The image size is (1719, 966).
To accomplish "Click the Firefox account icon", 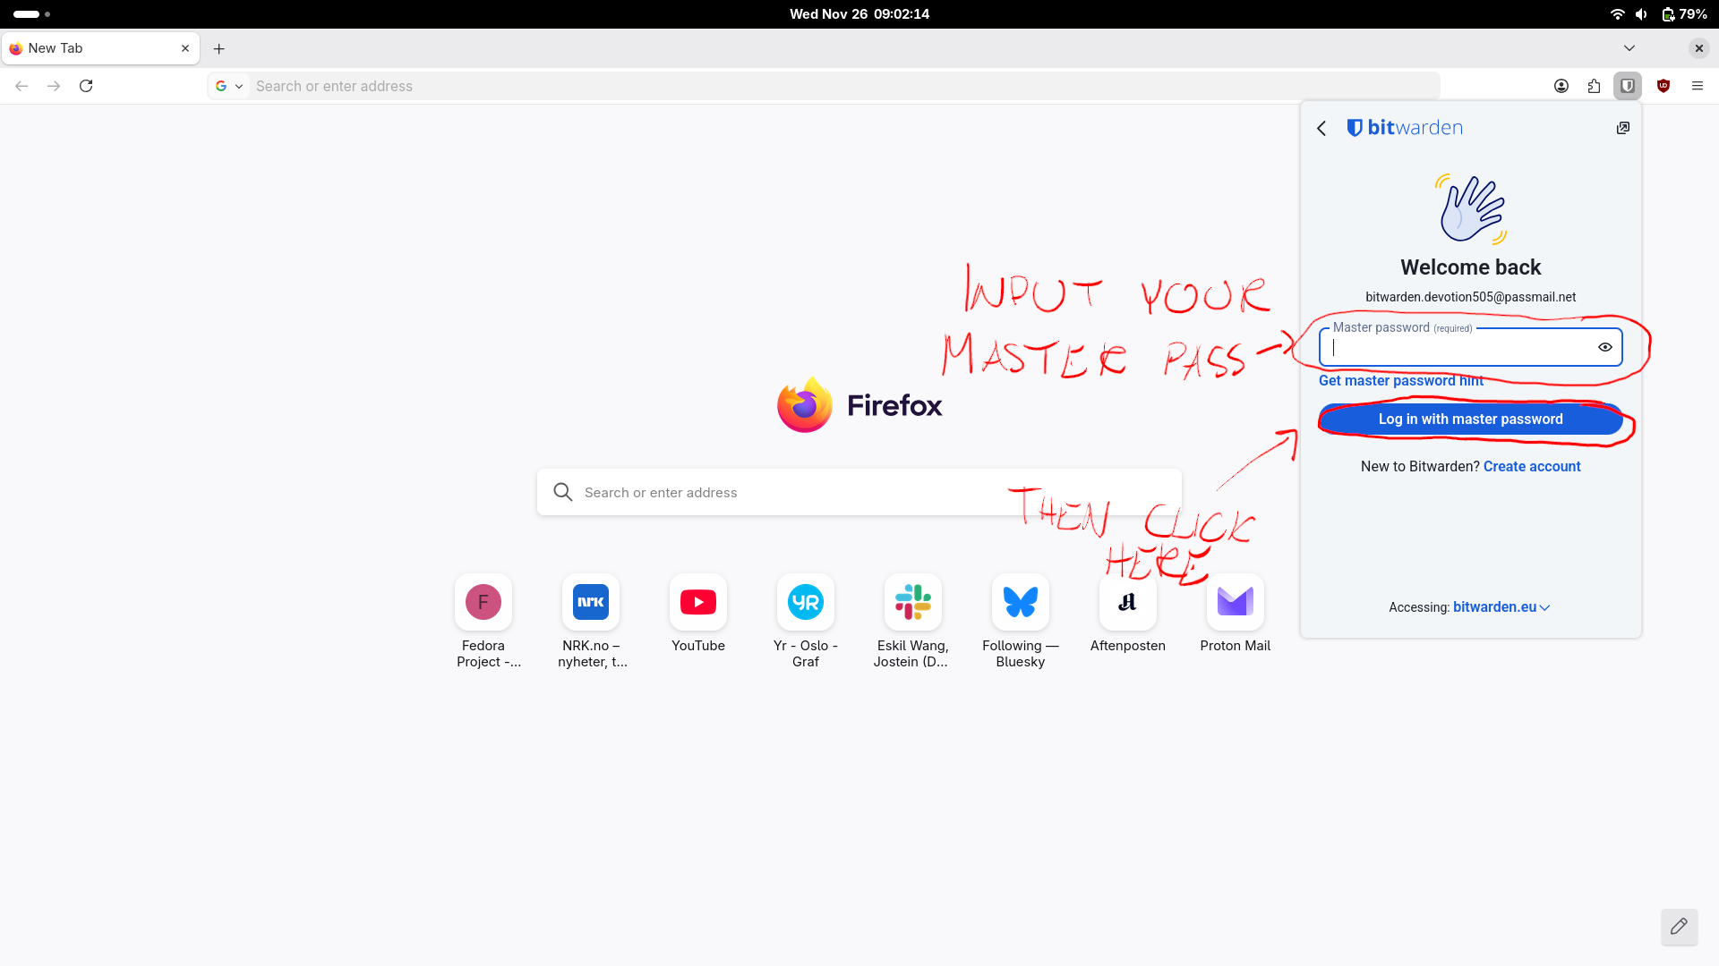I will [x=1561, y=86].
